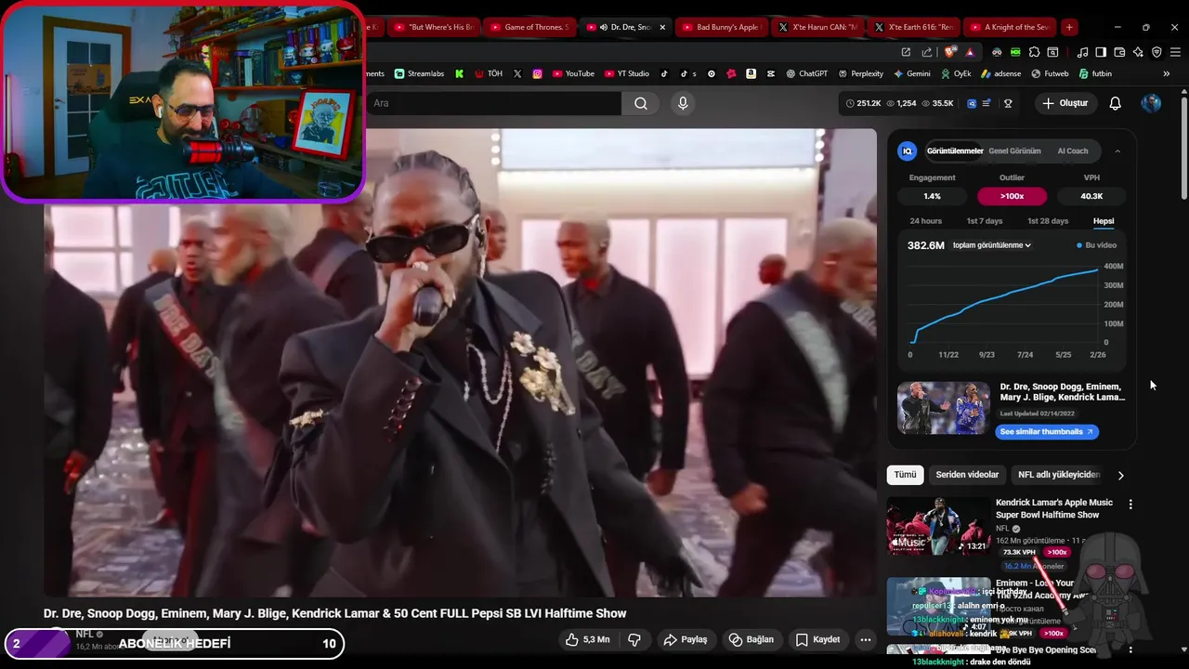1189x669 pixels.
Task: Close the Dr. Dre, Snoop tab
Action: [662, 27]
